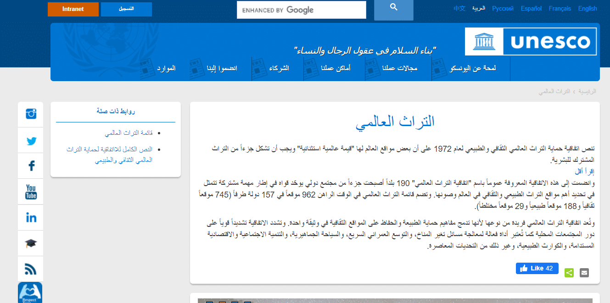Screen dimensions: 610x303
Task: Open the مجالات عملنا menu item
Action: click(x=400, y=68)
